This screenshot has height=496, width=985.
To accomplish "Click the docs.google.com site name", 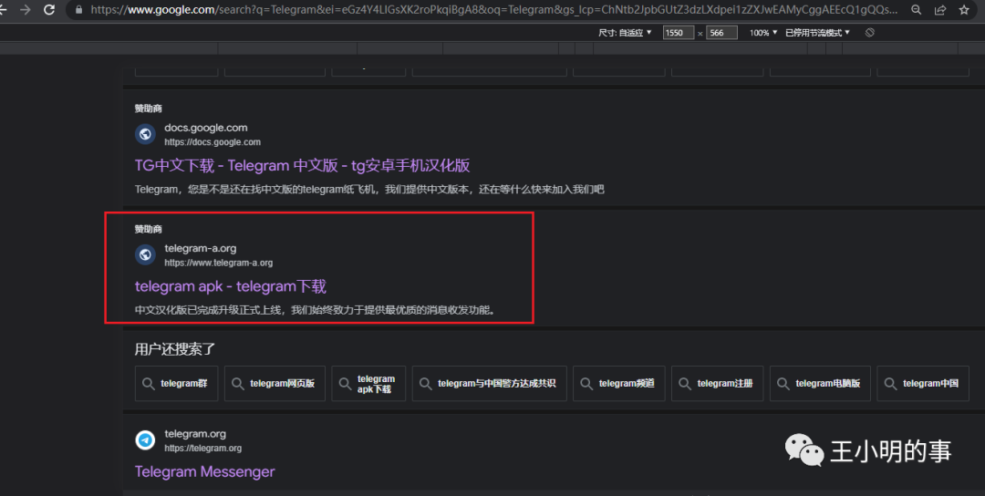I will [x=206, y=128].
